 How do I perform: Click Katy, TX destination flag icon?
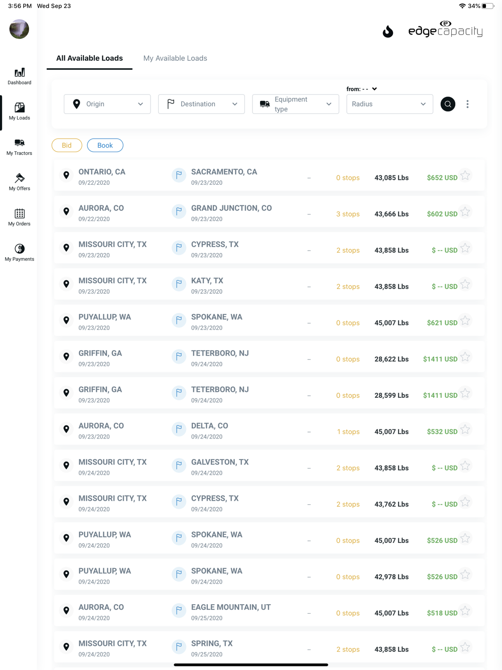point(179,284)
